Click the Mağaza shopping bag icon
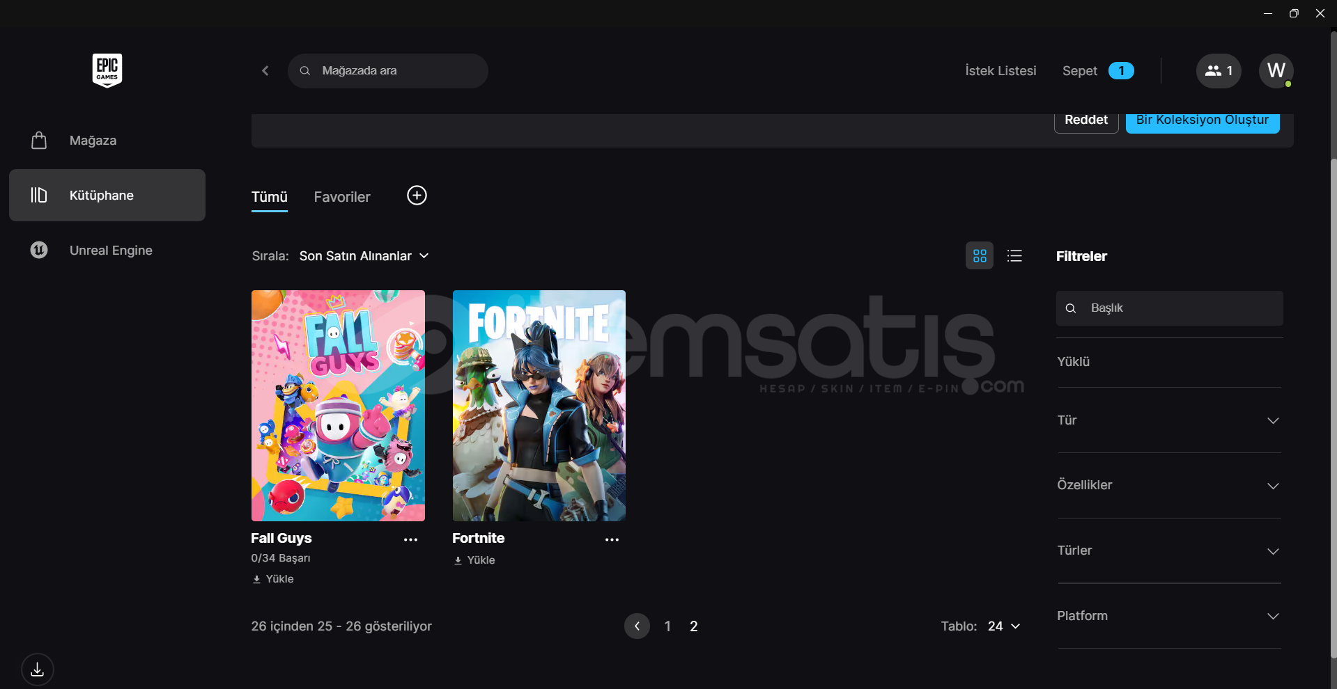 (x=39, y=141)
